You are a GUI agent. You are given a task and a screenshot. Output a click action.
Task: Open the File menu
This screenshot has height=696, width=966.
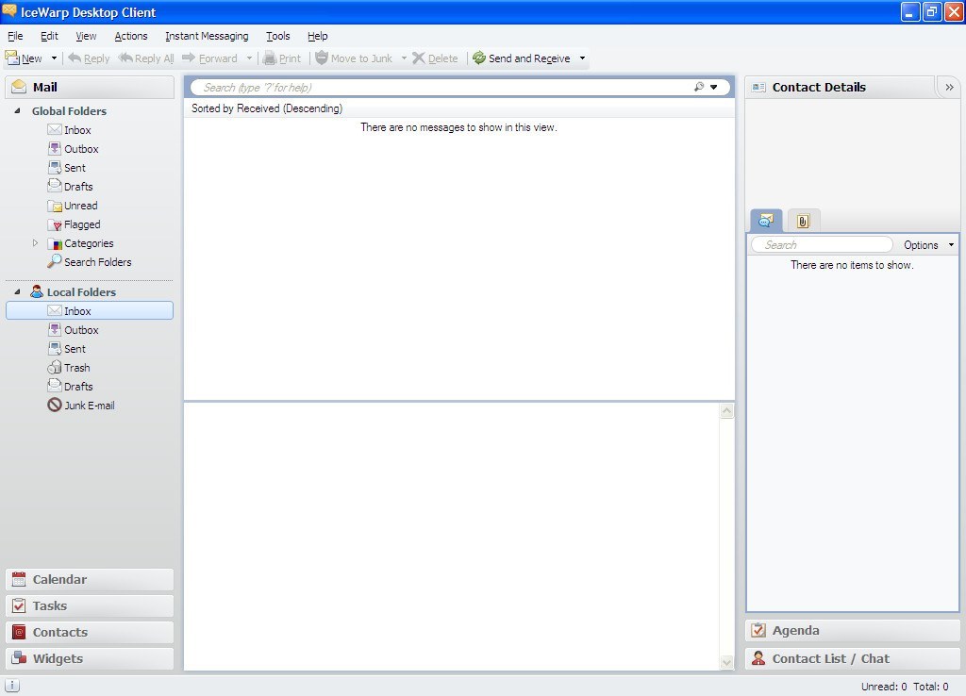tap(15, 36)
